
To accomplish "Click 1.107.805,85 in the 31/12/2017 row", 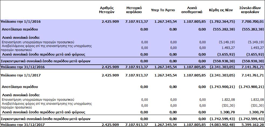I will pos(195,125).
